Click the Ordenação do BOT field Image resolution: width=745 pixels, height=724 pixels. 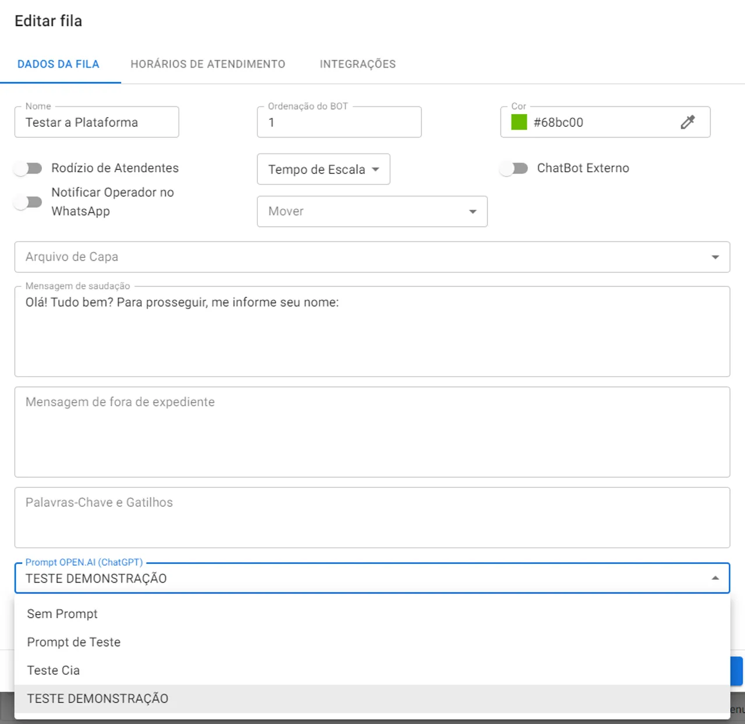[339, 122]
